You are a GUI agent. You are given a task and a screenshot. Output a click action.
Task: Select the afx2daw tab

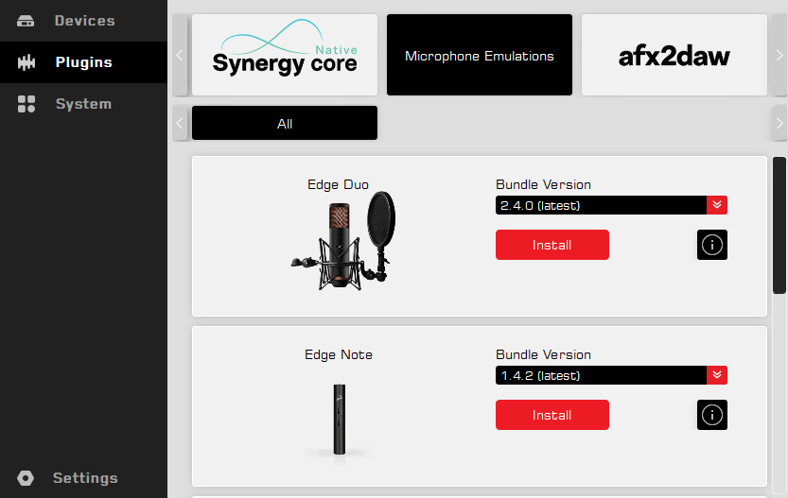674,55
